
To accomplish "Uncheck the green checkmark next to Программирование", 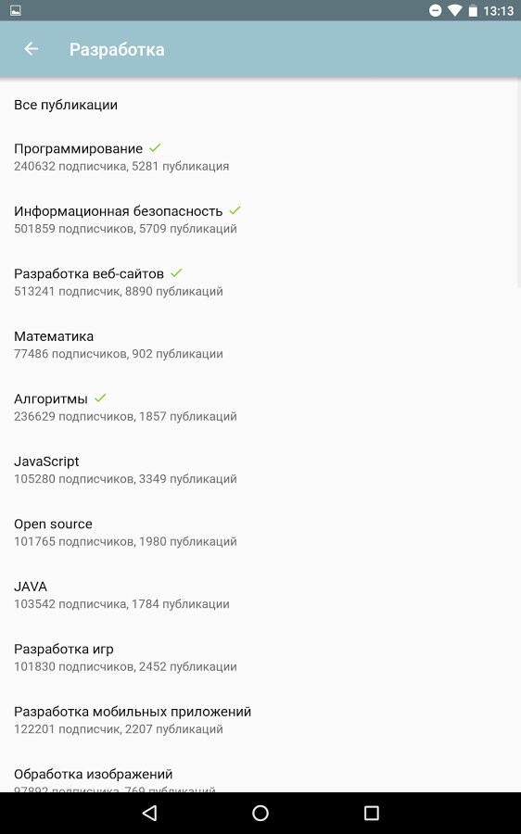I will tap(155, 148).
